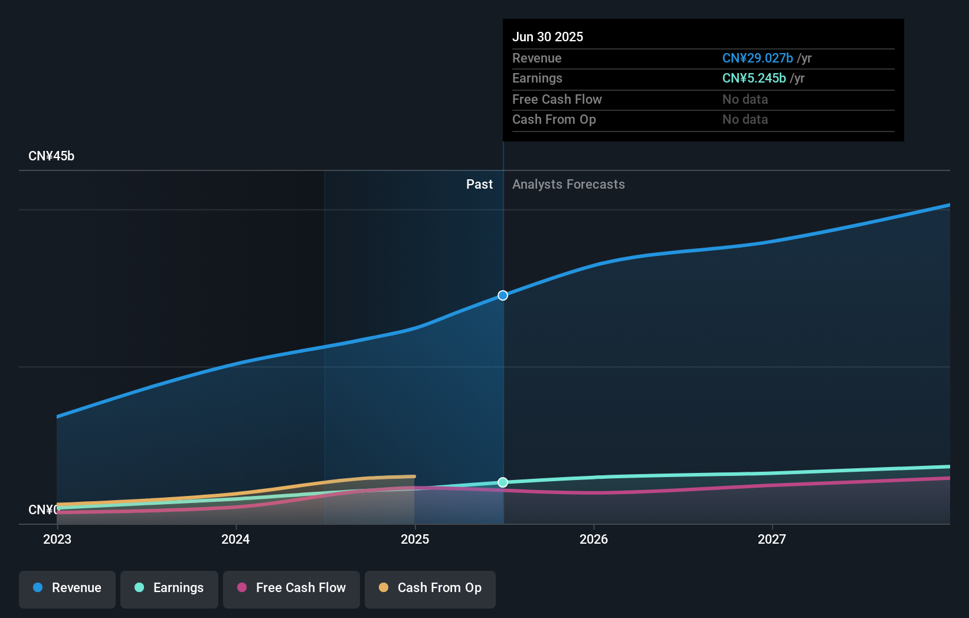Image resolution: width=969 pixels, height=618 pixels.
Task: Collapse the Jun 30 2025 tooltip panel
Action: 548,36
